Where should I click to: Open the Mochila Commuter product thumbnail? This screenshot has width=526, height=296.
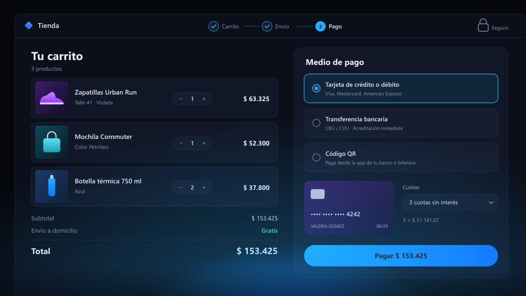pyautogui.click(x=52, y=142)
